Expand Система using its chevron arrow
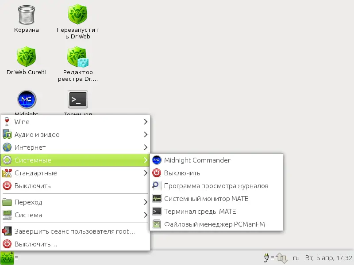 pyautogui.click(x=146, y=215)
